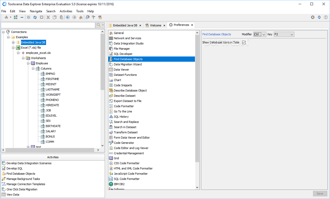Viewport: 330px width, 199px height.
Task: Click the Manage Connection Templates activity icon
Action: (4, 184)
